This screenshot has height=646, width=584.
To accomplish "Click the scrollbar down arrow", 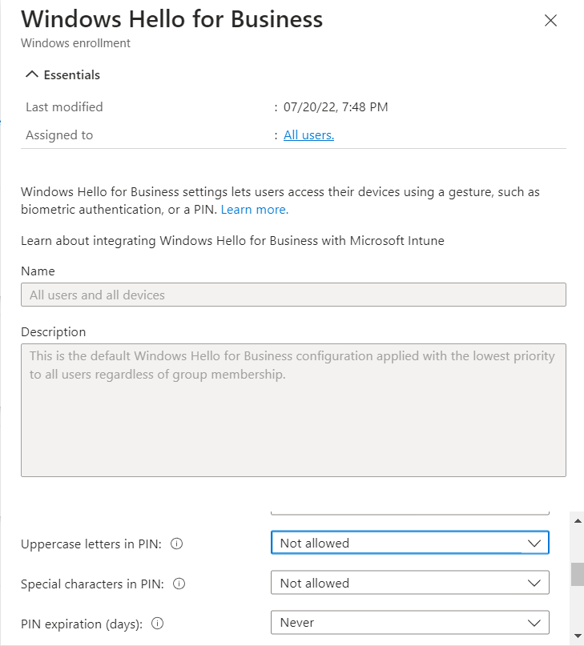I will tap(578, 636).
